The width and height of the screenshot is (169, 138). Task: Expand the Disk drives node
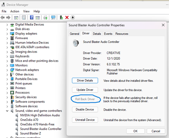point(7,29)
